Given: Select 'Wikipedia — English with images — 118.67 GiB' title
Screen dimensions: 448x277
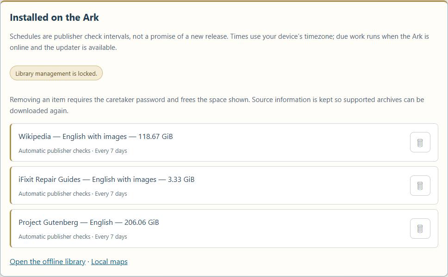Looking at the screenshot, I should click(x=96, y=137).
